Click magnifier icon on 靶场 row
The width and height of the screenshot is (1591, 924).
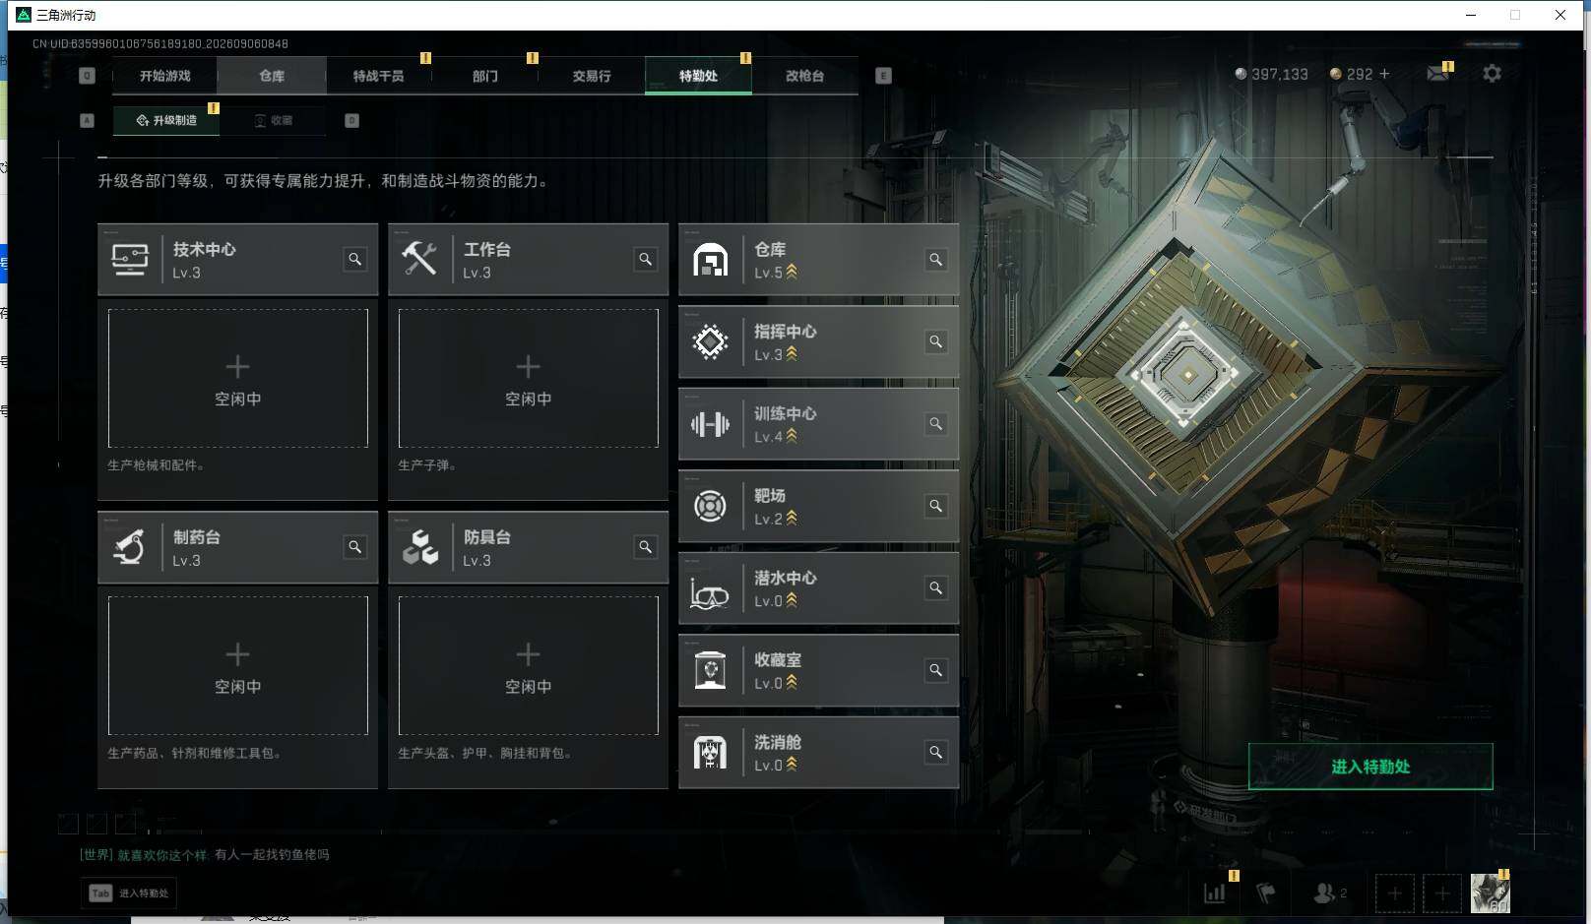tap(935, 506)
